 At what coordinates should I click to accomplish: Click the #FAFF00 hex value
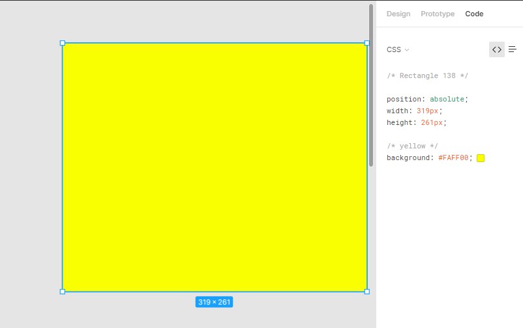coord(453,158)
